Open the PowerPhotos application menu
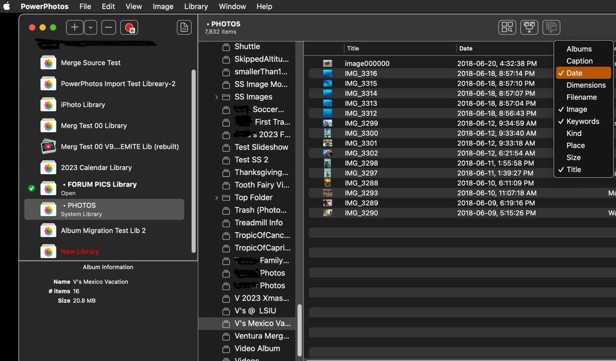 coord(45,7)
